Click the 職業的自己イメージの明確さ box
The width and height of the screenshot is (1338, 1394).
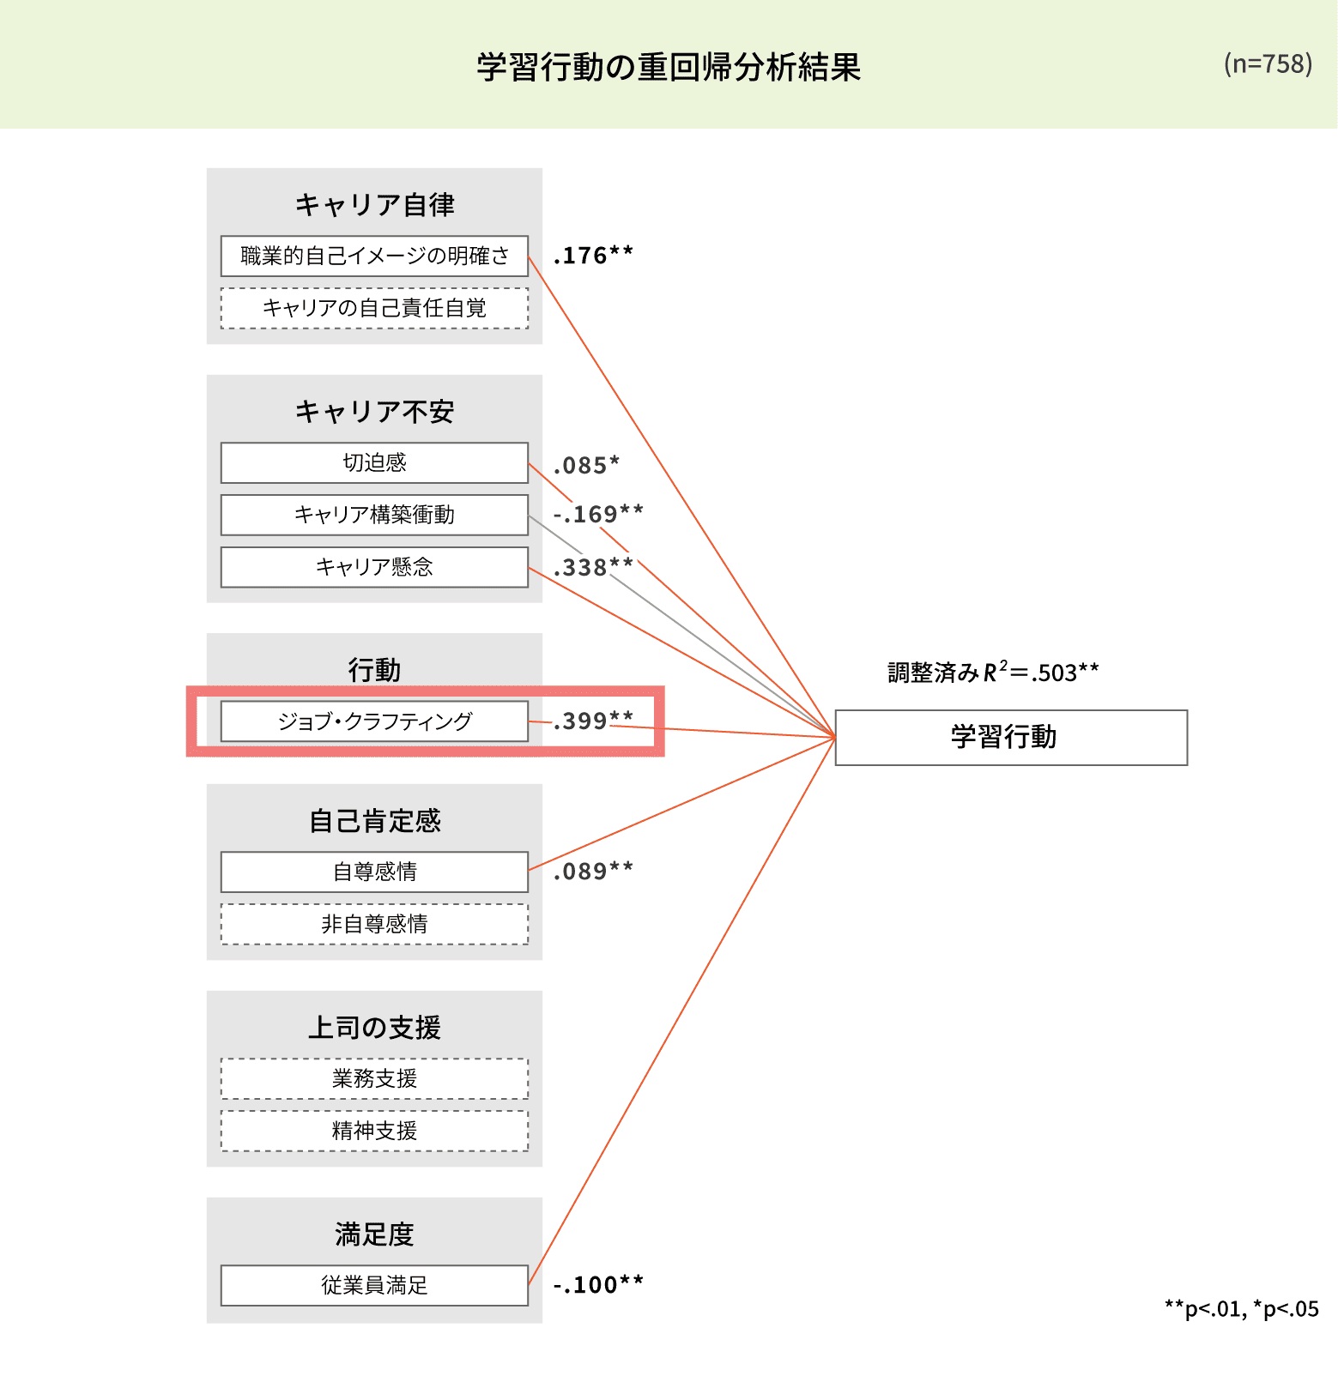[x=374, y=256]
